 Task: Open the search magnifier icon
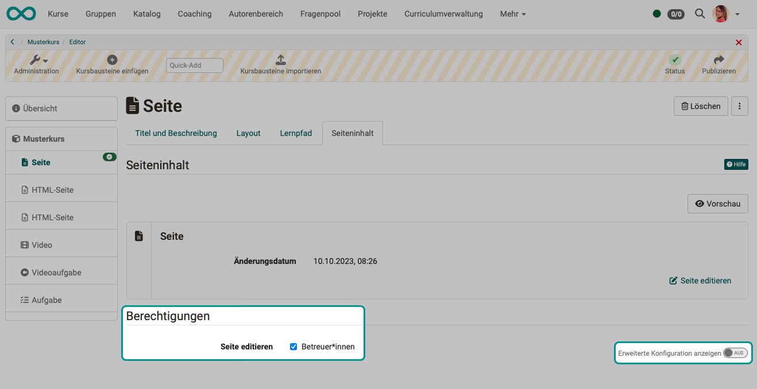point(700,13)
